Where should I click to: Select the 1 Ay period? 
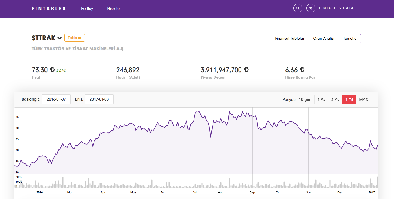pyautogui.click(x=321, y=99)
